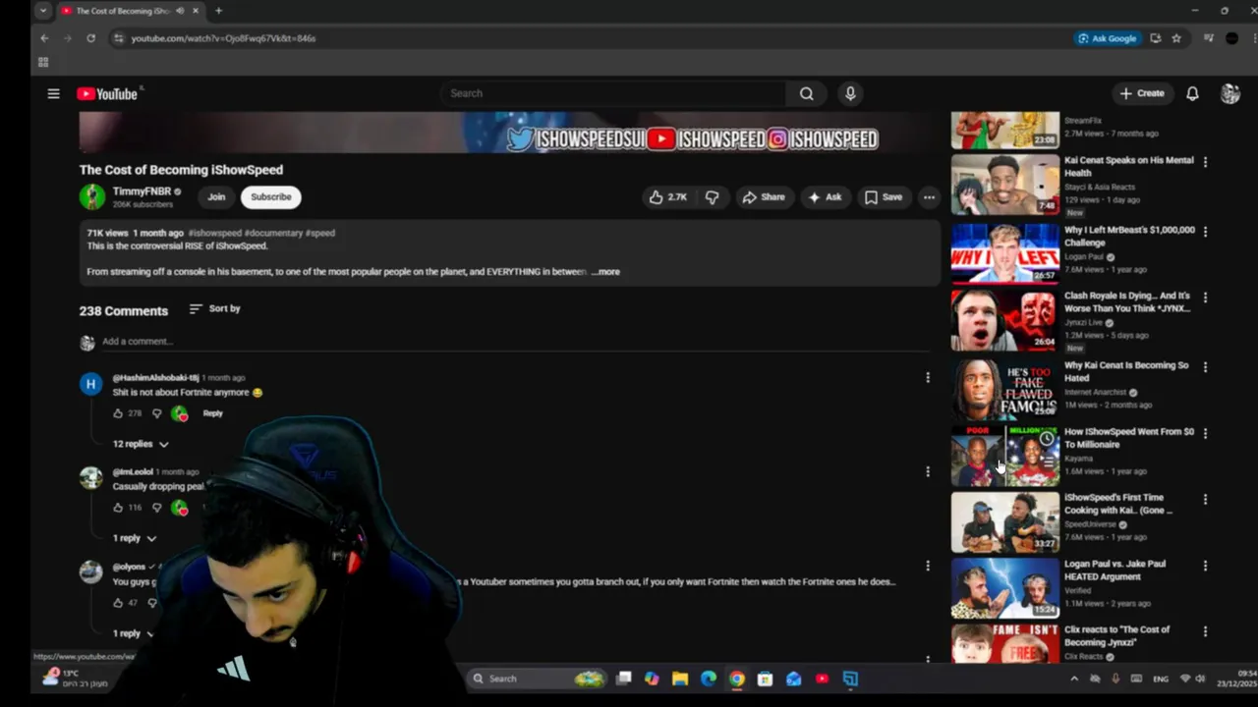Viewport: 1258px width, 707px height.
Task: Open Copilot from the taskbar
Action: coord(652,679)
